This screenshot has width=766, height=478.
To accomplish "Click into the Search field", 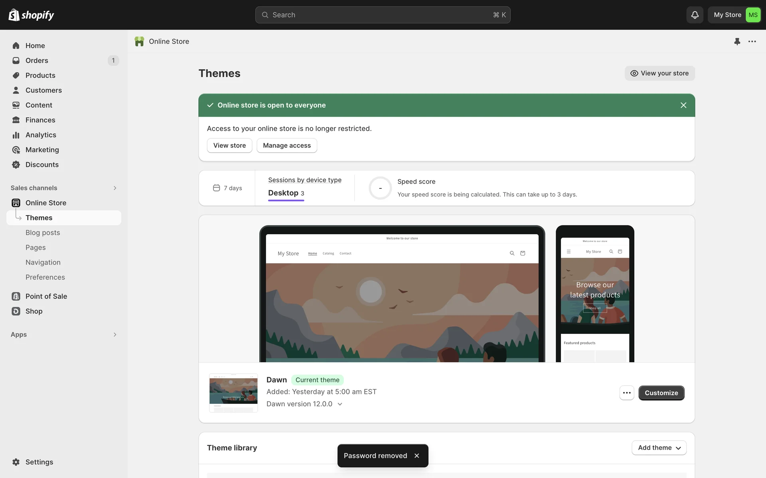I will tap(382, 15).
